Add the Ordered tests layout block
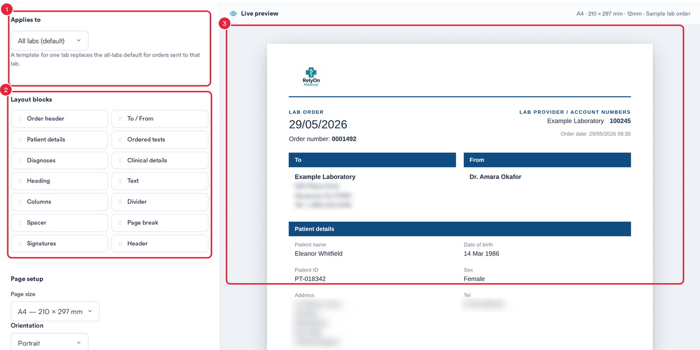Viewport: 700px width, 350px height. pos(160,139)
